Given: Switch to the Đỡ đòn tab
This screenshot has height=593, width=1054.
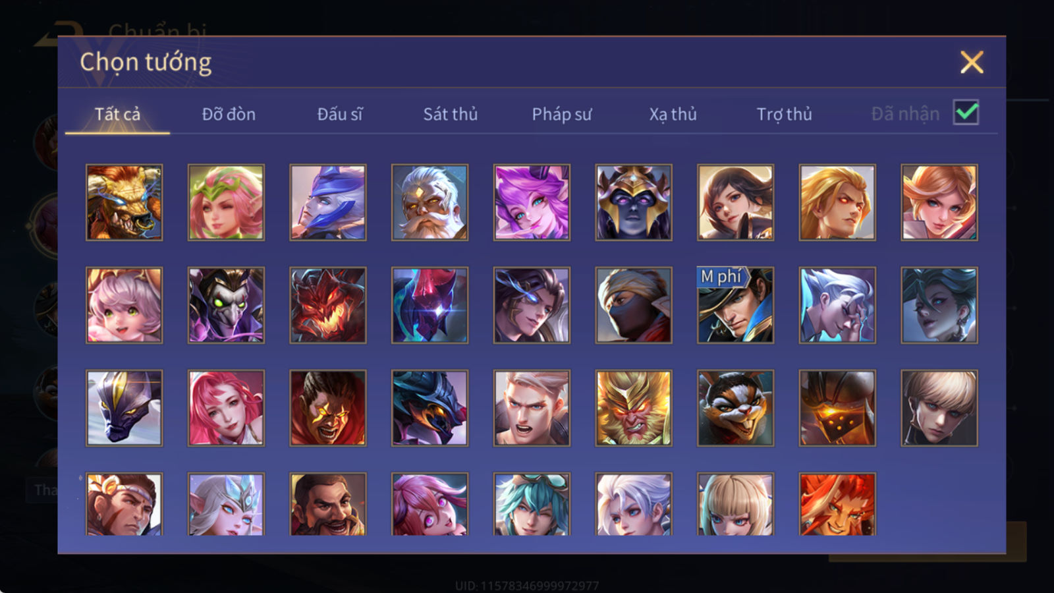Looking at the screenshot, I should click(229, 114).
